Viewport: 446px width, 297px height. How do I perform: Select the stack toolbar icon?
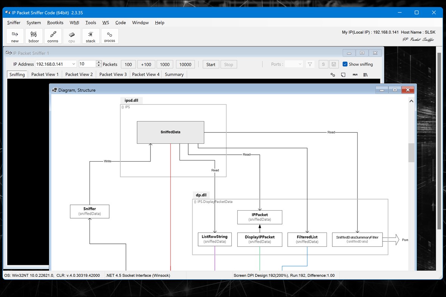[90, 36]
